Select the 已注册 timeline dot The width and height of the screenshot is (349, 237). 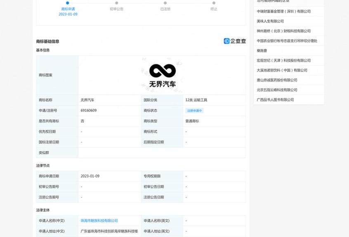pos(165,3)
